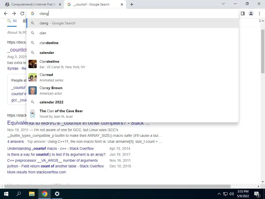Click the Syntax sitelink
This screenshot has height=199, width=265.
point(13,68)
